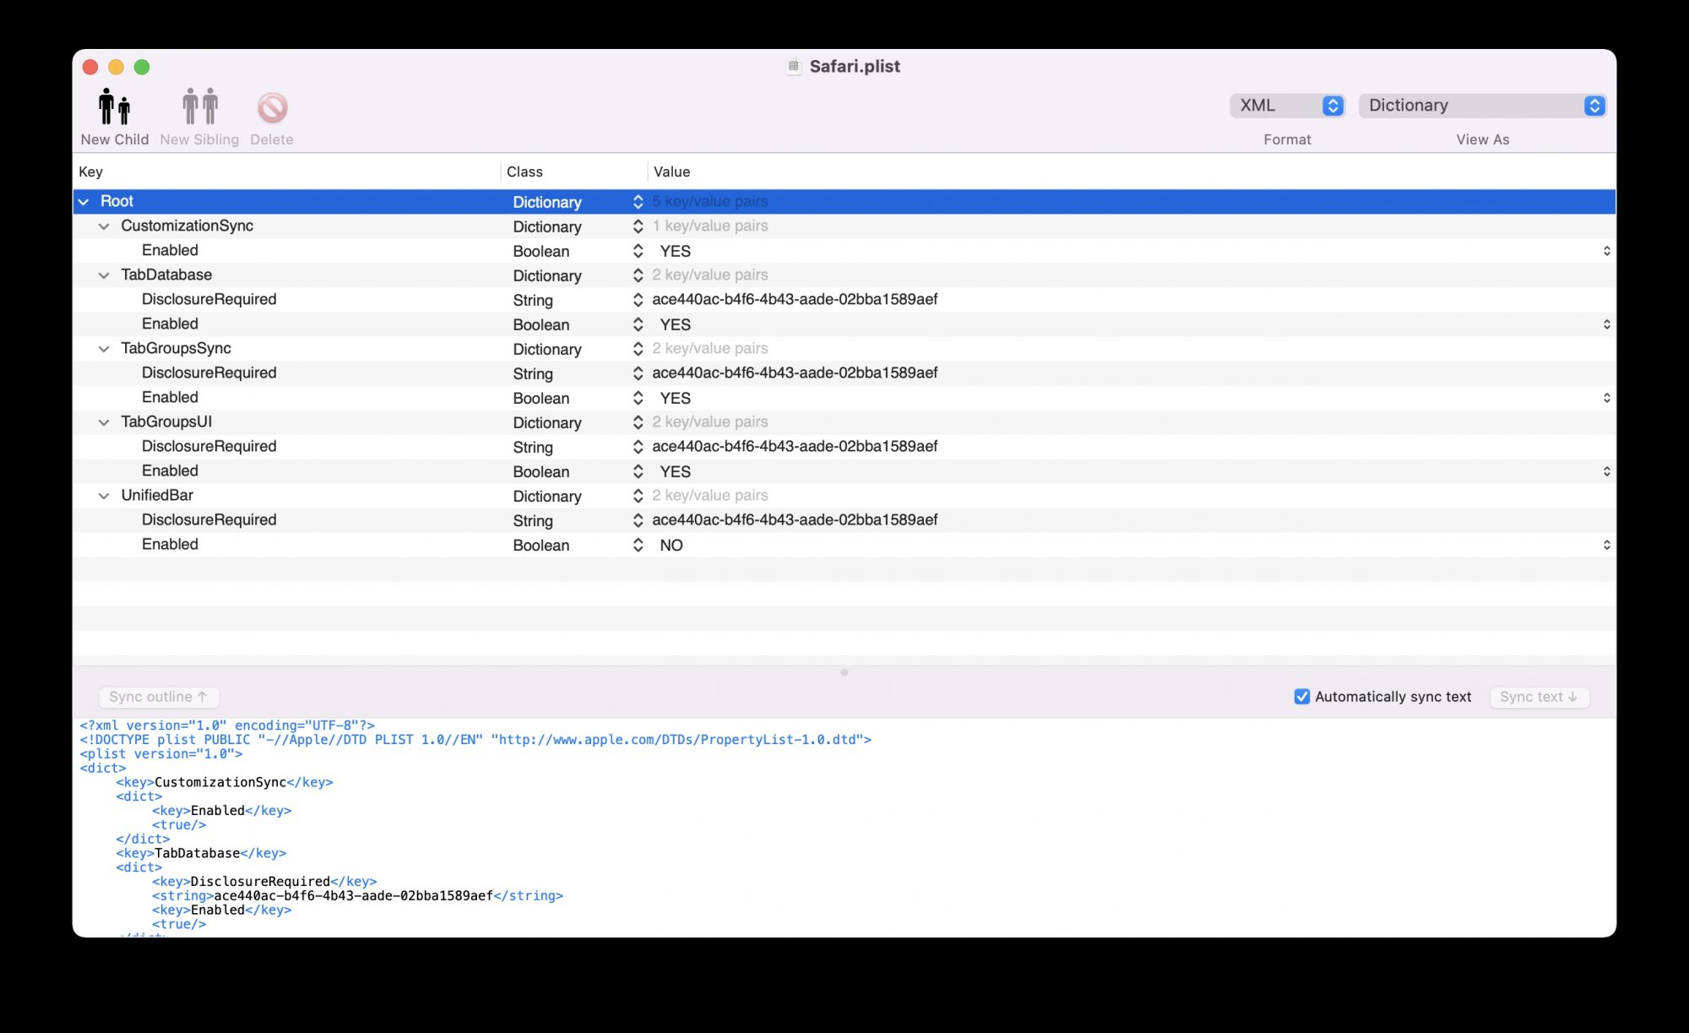
Task: Click the Class column header
Action: click(x=524, y=171)
